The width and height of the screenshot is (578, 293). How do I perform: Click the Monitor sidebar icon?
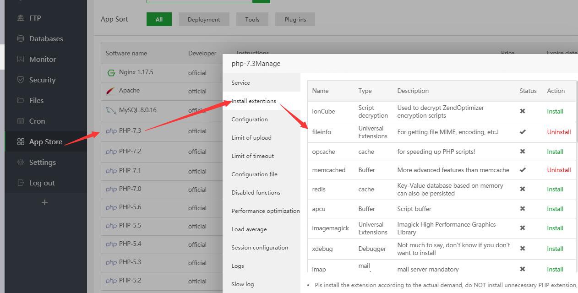(21, 59)
